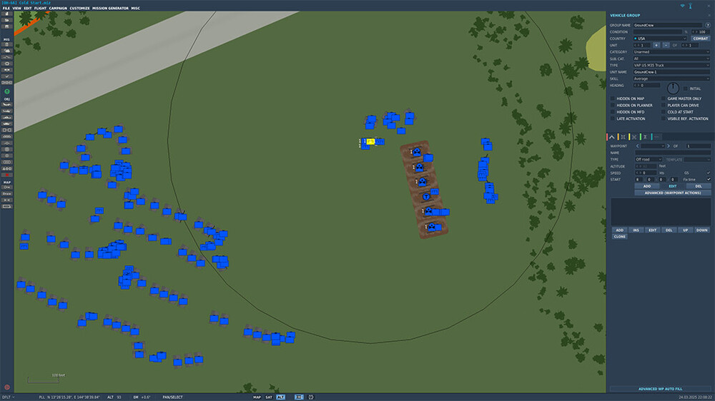
Task: Open the CAMPAIGN menu
Action: 58,8
